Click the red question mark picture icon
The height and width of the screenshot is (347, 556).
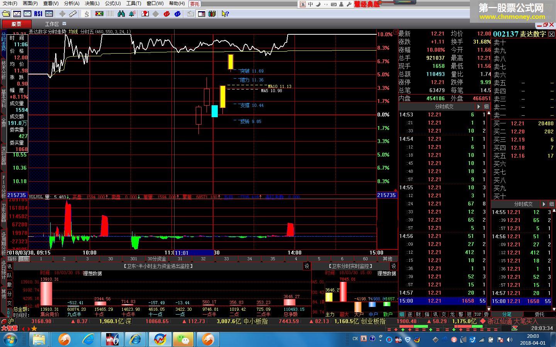145,14
